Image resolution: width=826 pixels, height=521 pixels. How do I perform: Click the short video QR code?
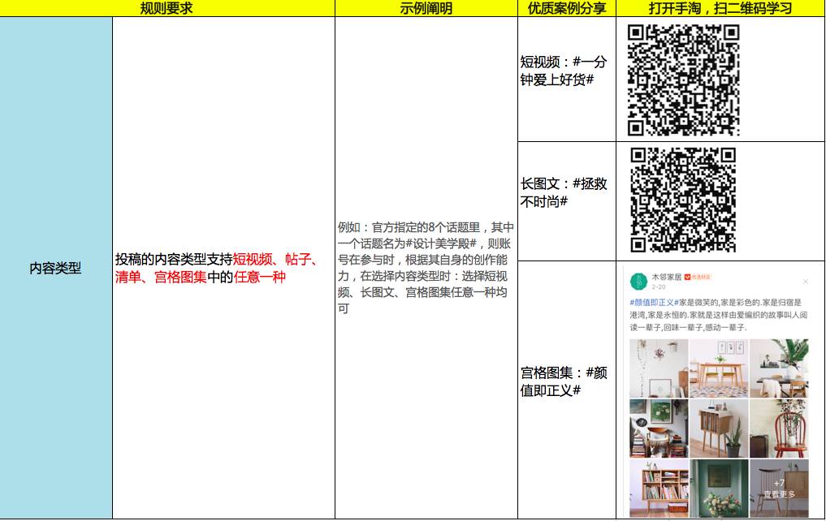pyautogui.click(x=683, y=80)
